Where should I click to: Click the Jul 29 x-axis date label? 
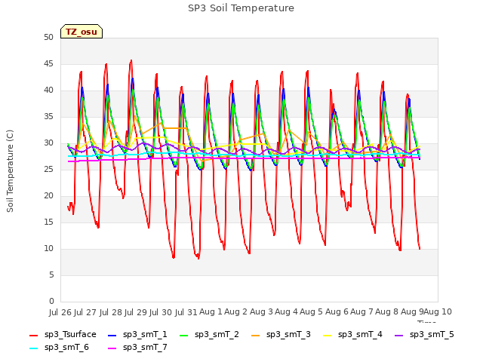tap(136, 312)
